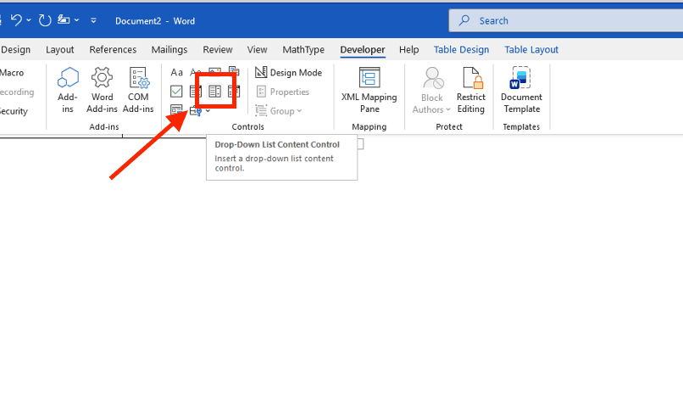This screenshot has height=413, width=683.
Task: Open Customize Quick Access Toolbar menu
Action: [x=93, y=20]
